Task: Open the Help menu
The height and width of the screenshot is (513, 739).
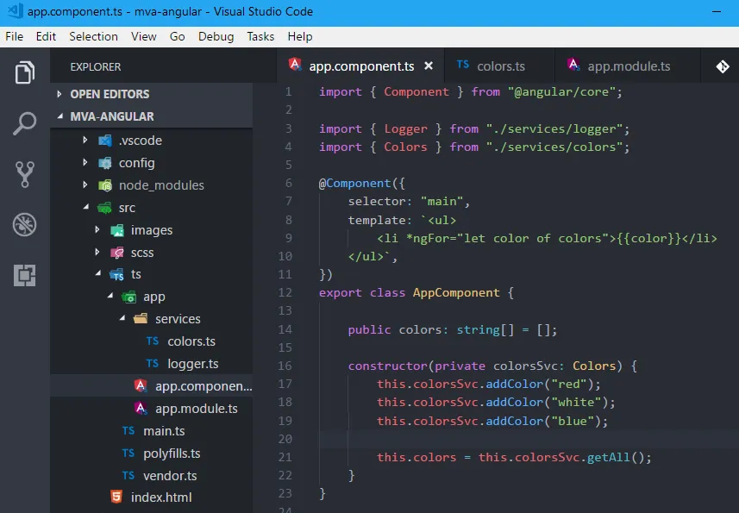Action: (x=300, y=37)
